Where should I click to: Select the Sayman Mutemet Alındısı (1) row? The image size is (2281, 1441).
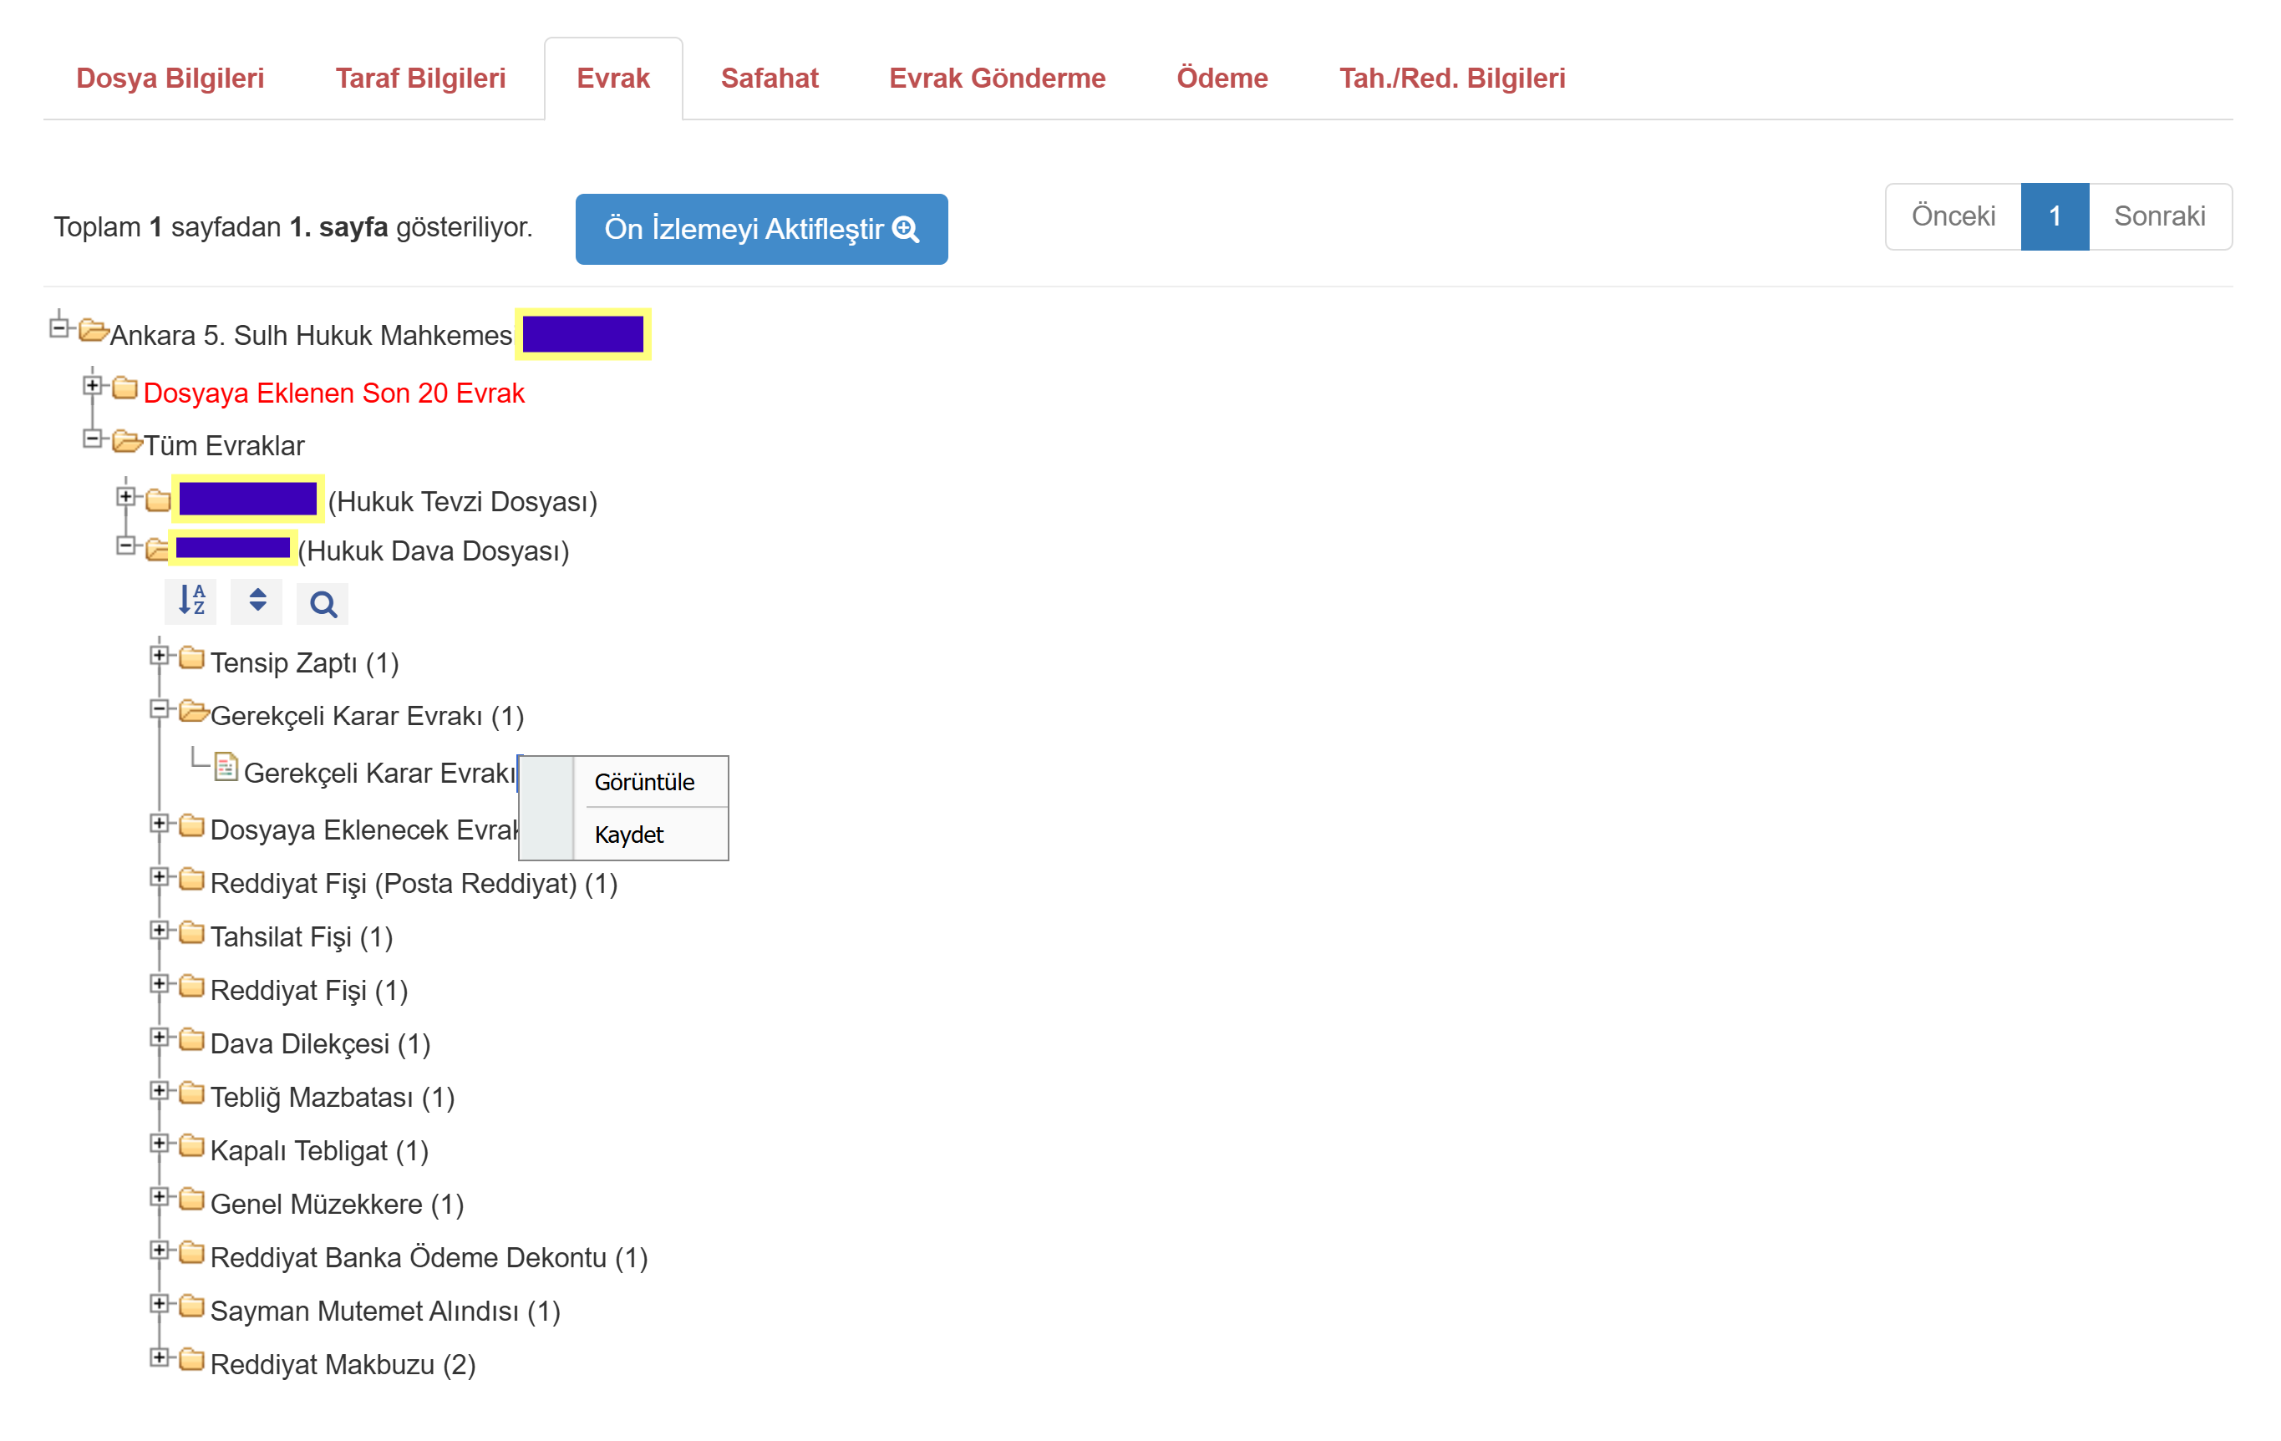coord(385,1312)
